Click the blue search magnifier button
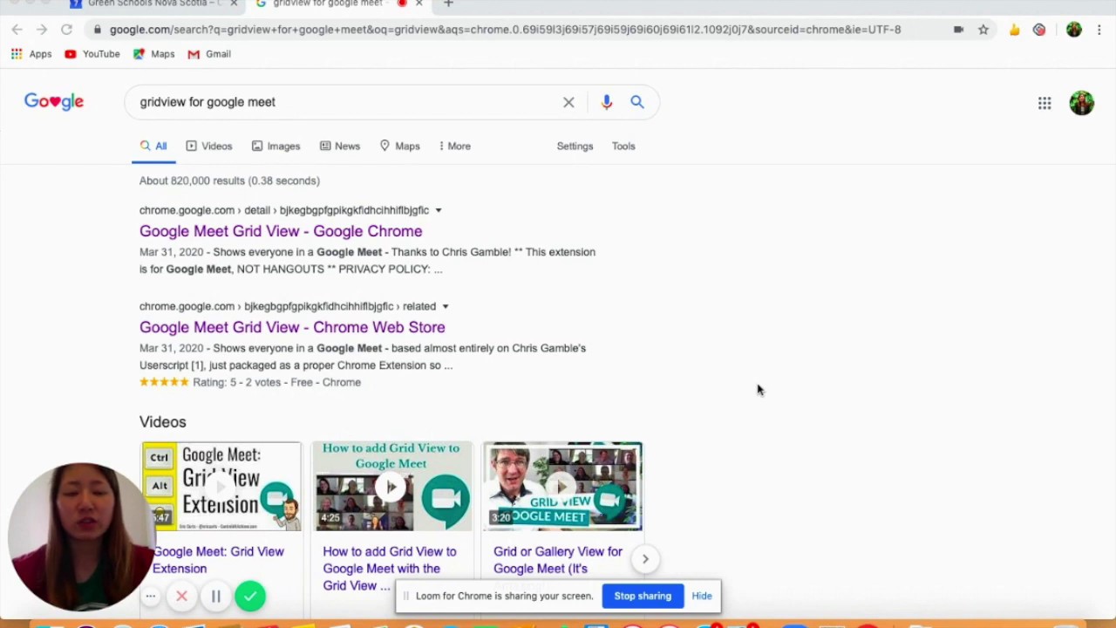Viewport: 1116px width, 628px height. (637, 102)
